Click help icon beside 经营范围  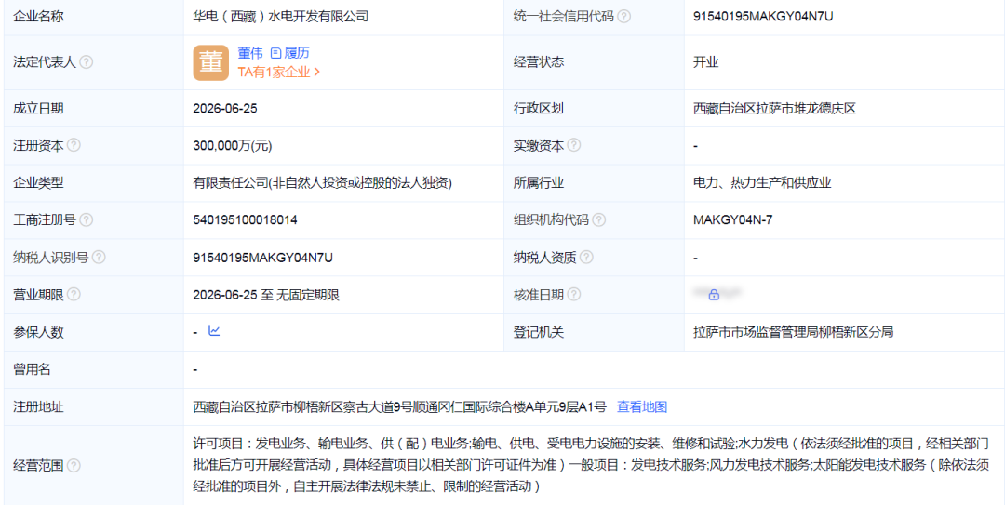[x=74, y=466]
